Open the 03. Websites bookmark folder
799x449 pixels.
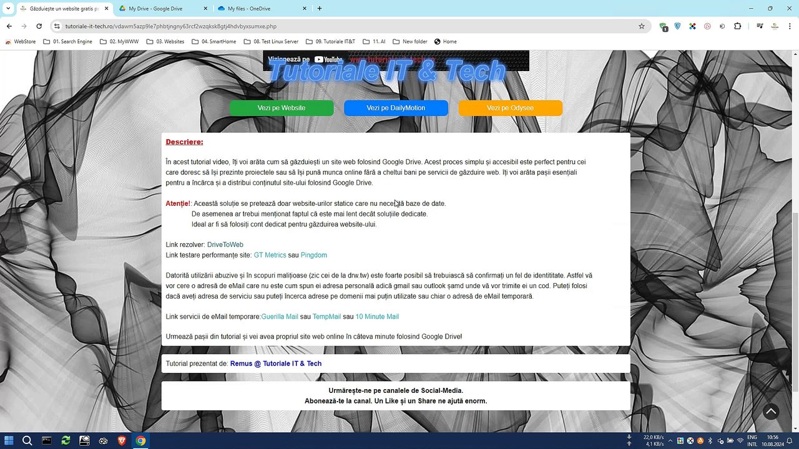[x=165, y=42]
